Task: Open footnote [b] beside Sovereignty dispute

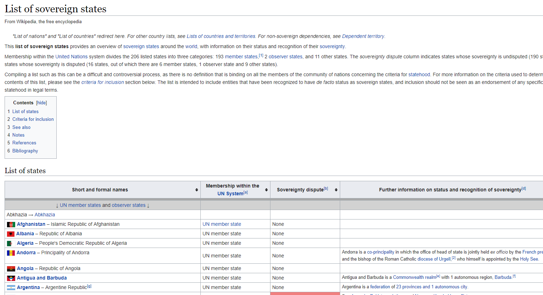Action: point(326,188)
